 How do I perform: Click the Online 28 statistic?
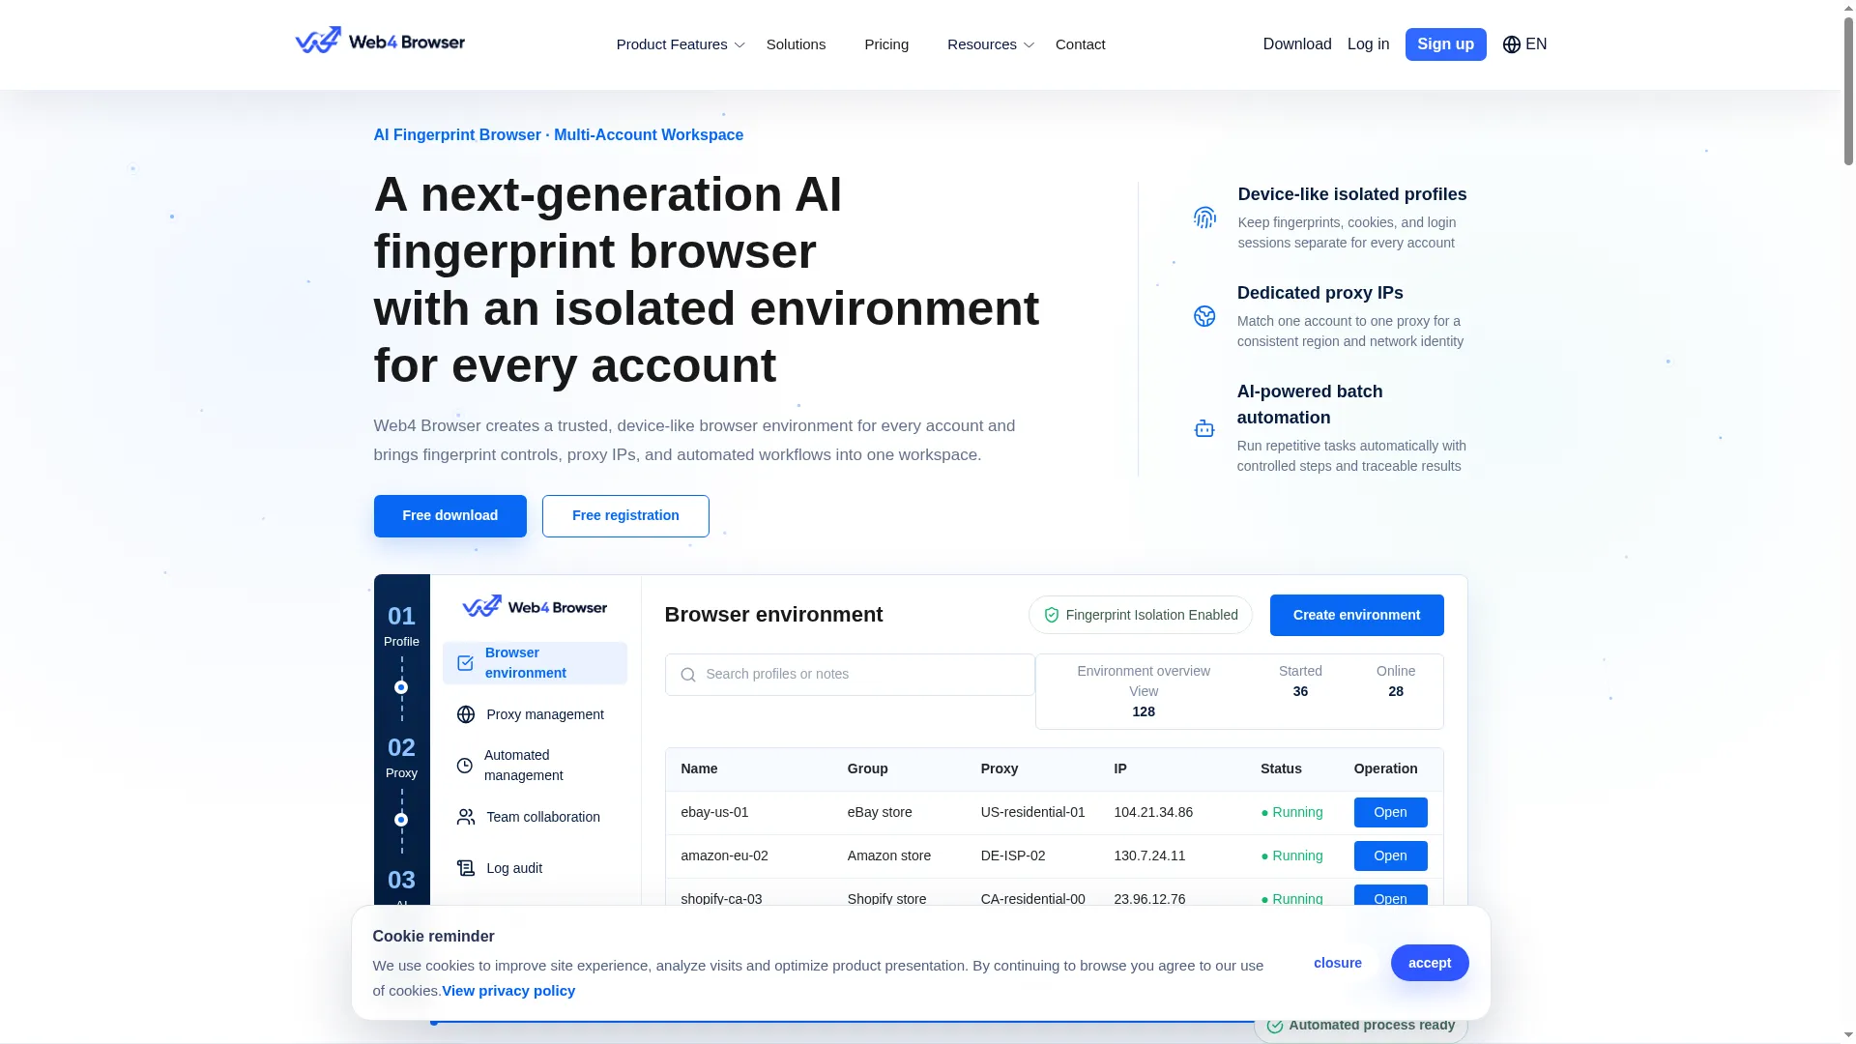coord(1396,681)
